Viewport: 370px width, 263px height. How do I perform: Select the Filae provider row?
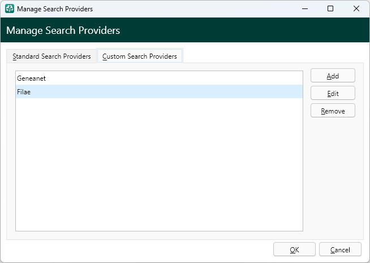pos(159,91)
